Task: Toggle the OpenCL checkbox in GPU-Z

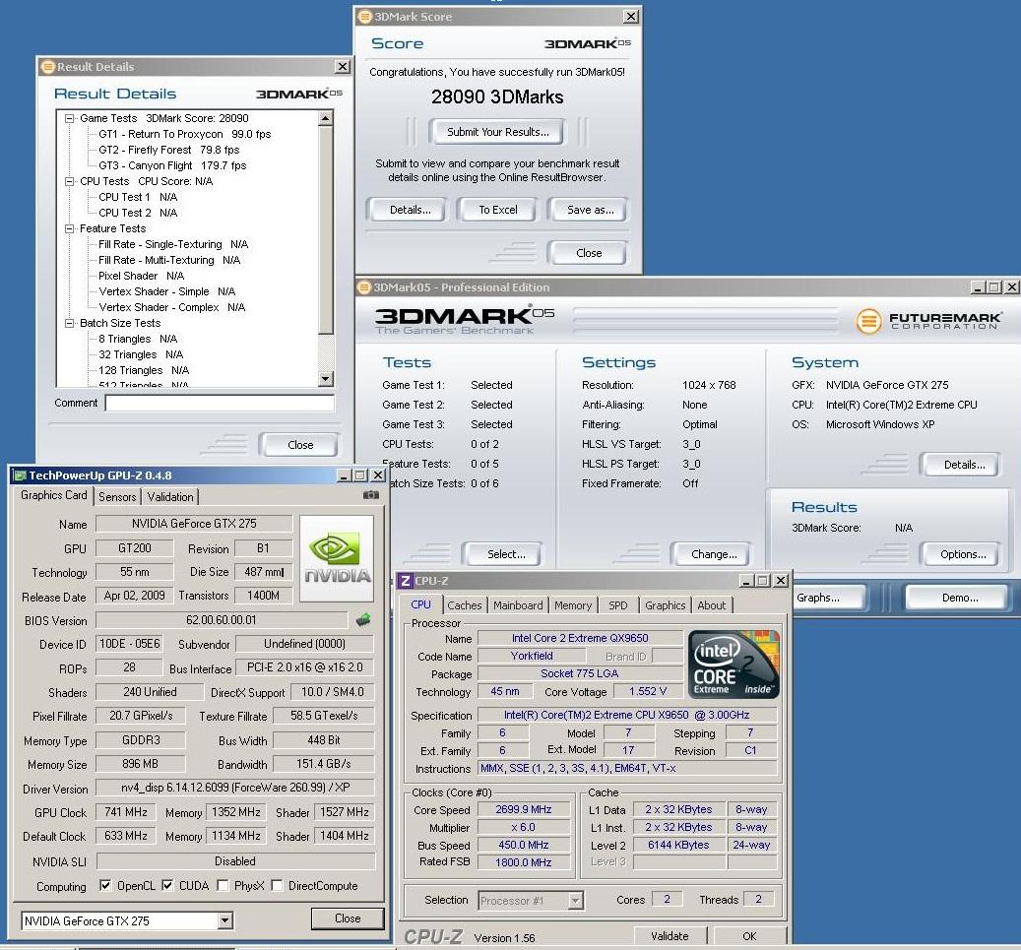Action: coord(104,886)
